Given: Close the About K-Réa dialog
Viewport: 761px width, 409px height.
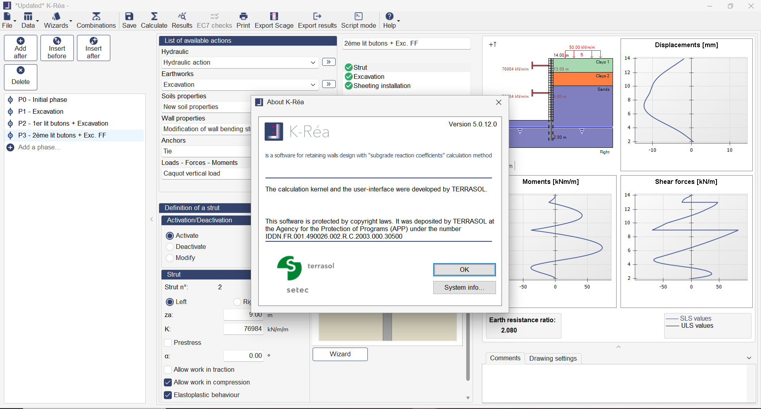Looking at the screenshot, I should pyautogui.click(x=499, y=102).
